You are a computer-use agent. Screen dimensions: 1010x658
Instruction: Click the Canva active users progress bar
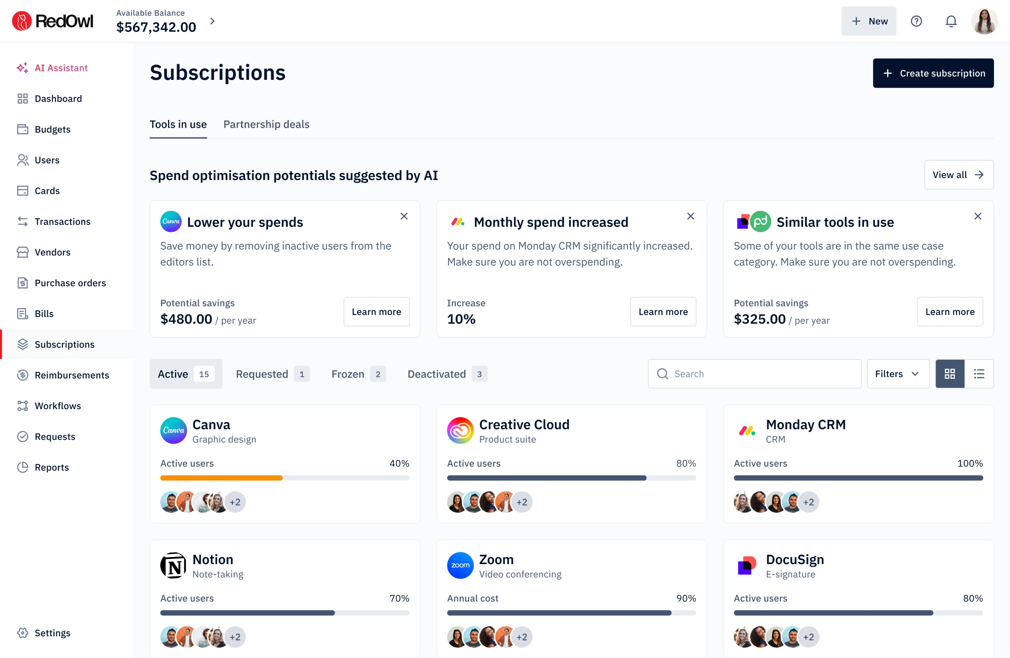(285, 478)
